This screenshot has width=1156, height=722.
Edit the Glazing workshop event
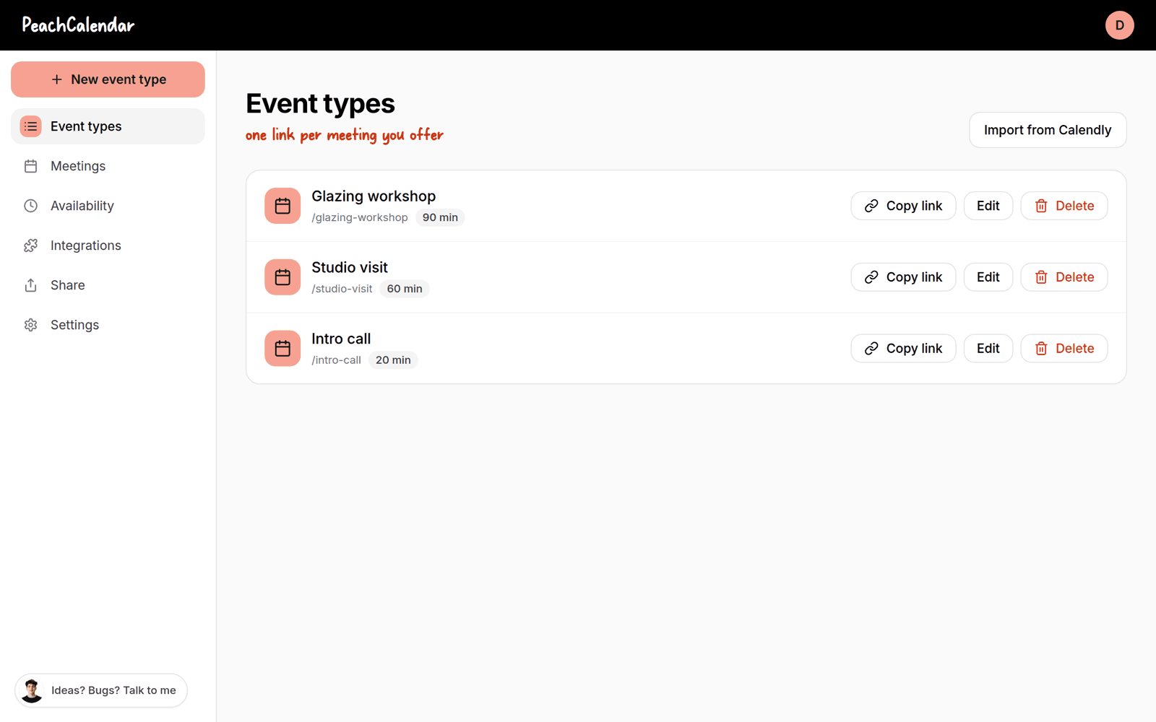(988, 206)
